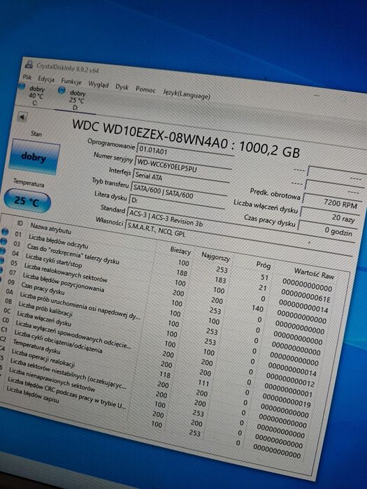Click the Bieżący column header
The width and height of the screenshot is (367, 489).
click(x=180, y=250)
